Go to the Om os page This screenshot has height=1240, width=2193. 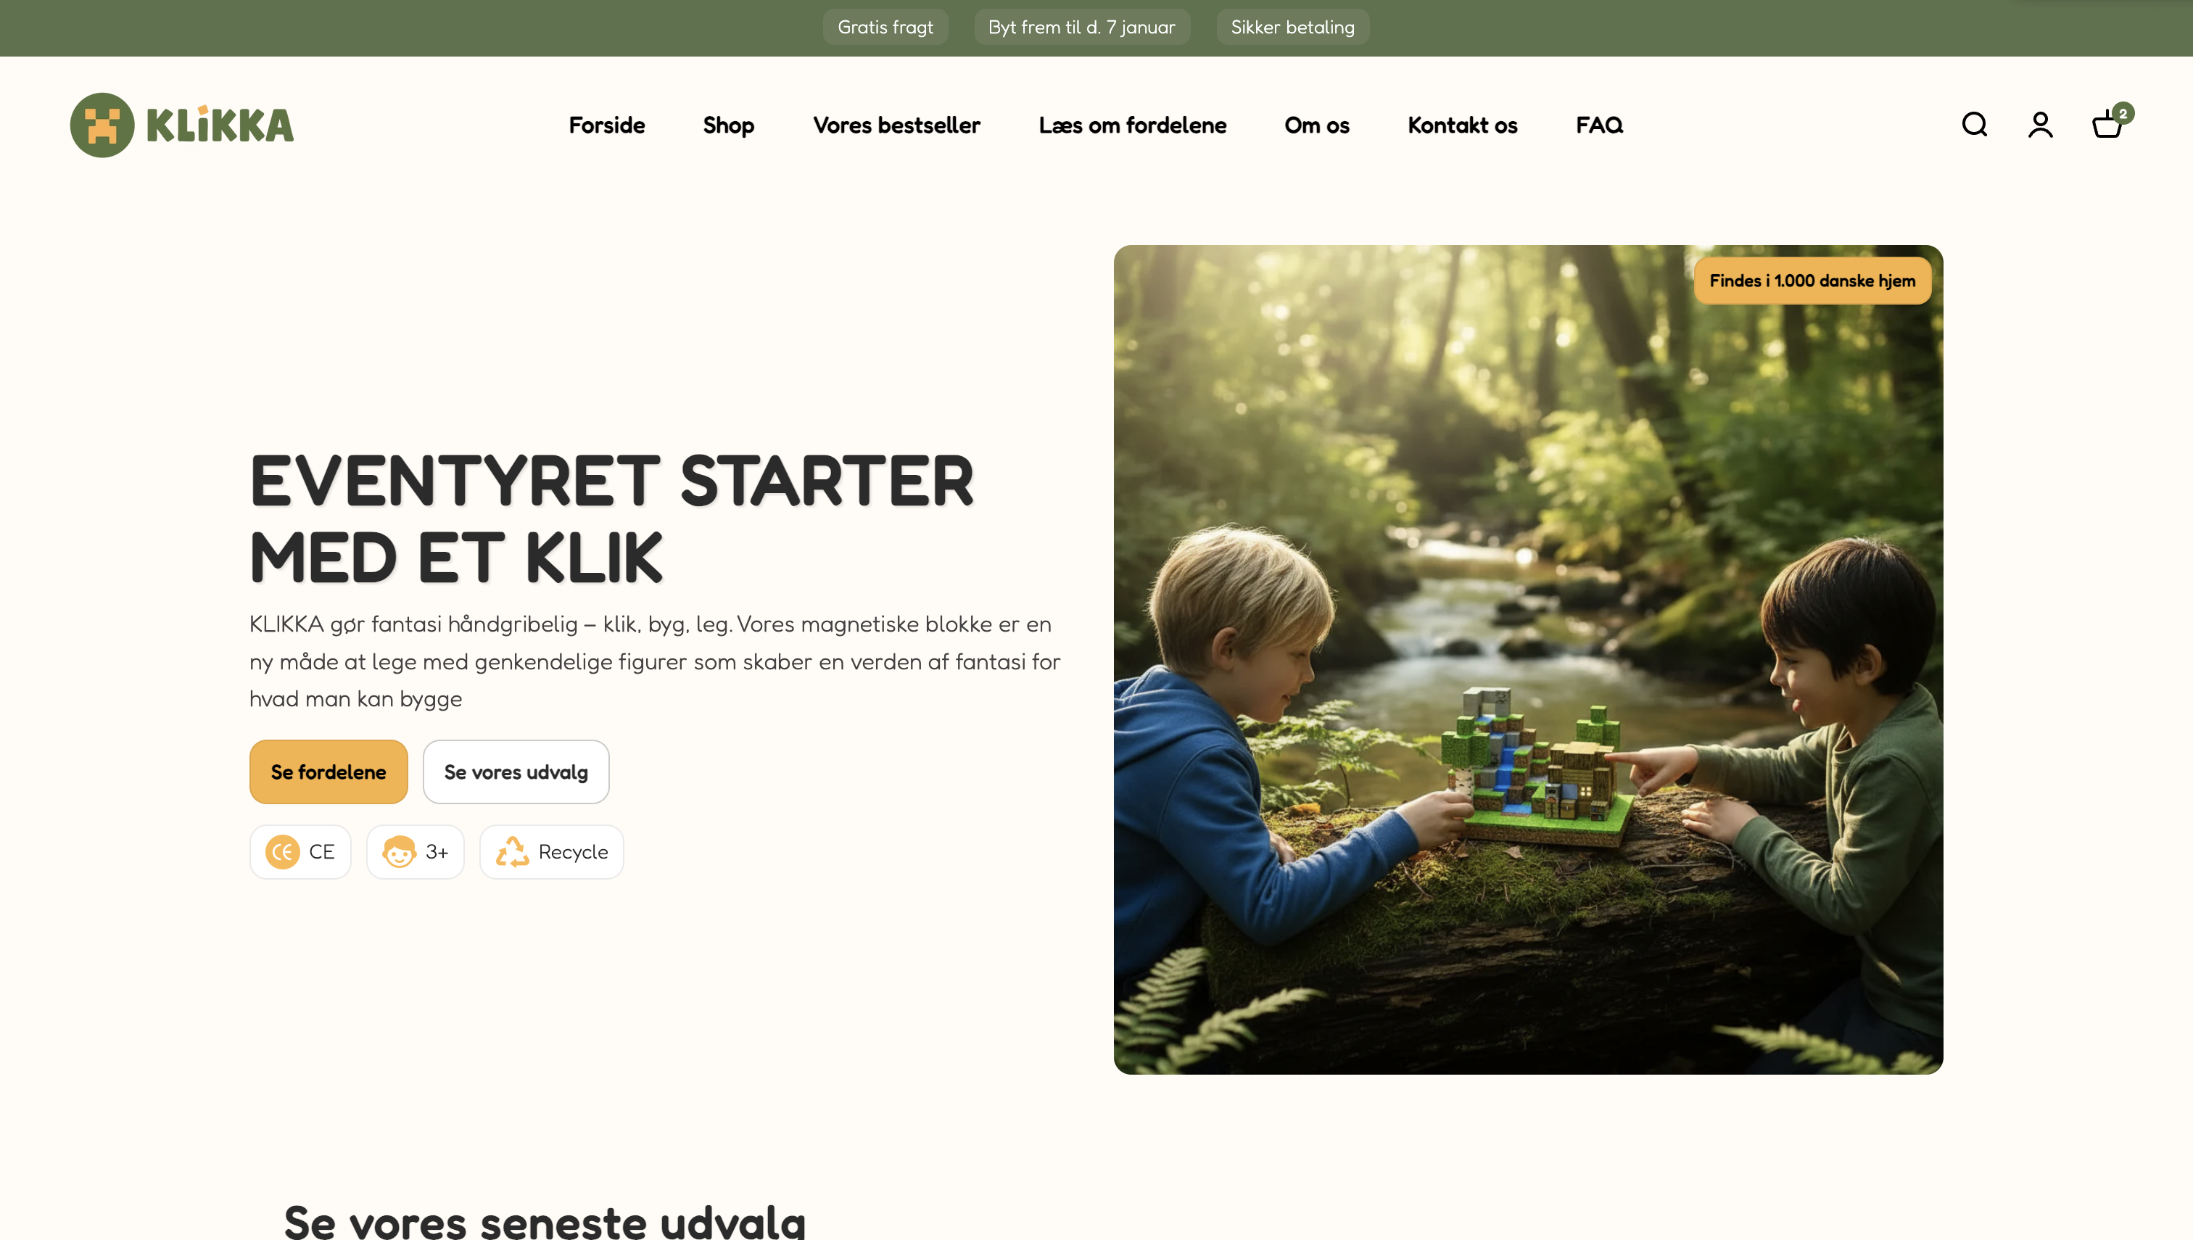1317,125
